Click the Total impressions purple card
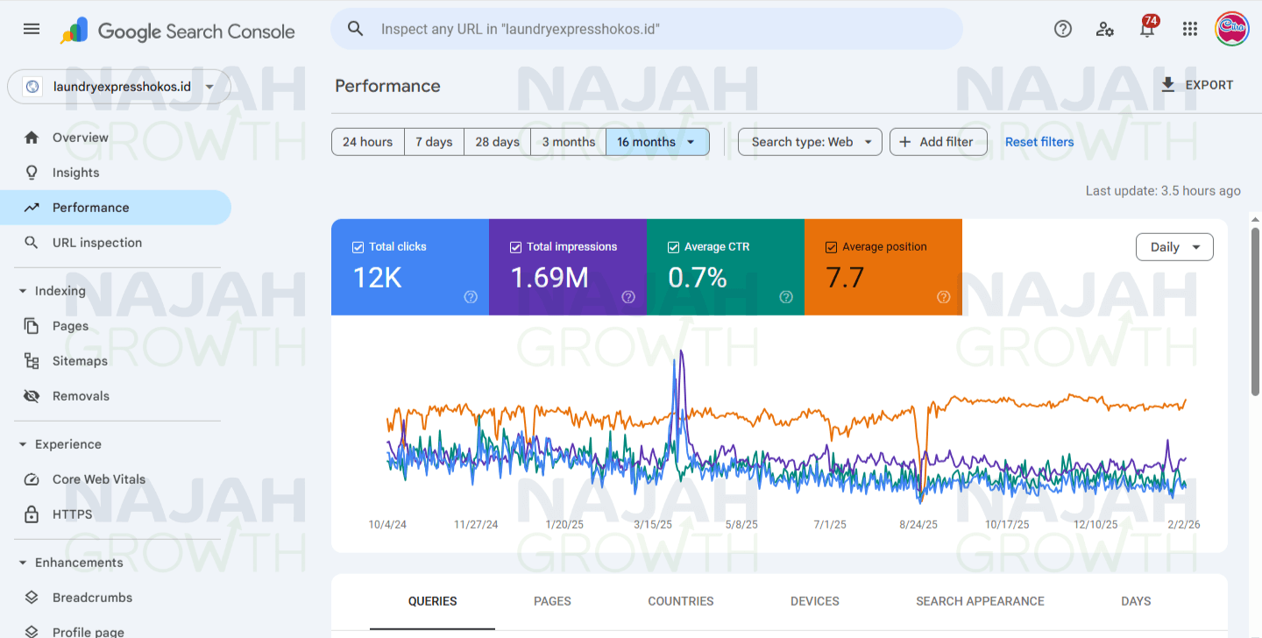 568,267
